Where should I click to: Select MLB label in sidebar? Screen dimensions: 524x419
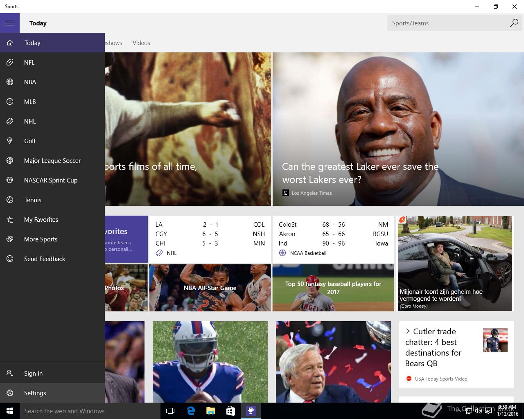[30, 101]
